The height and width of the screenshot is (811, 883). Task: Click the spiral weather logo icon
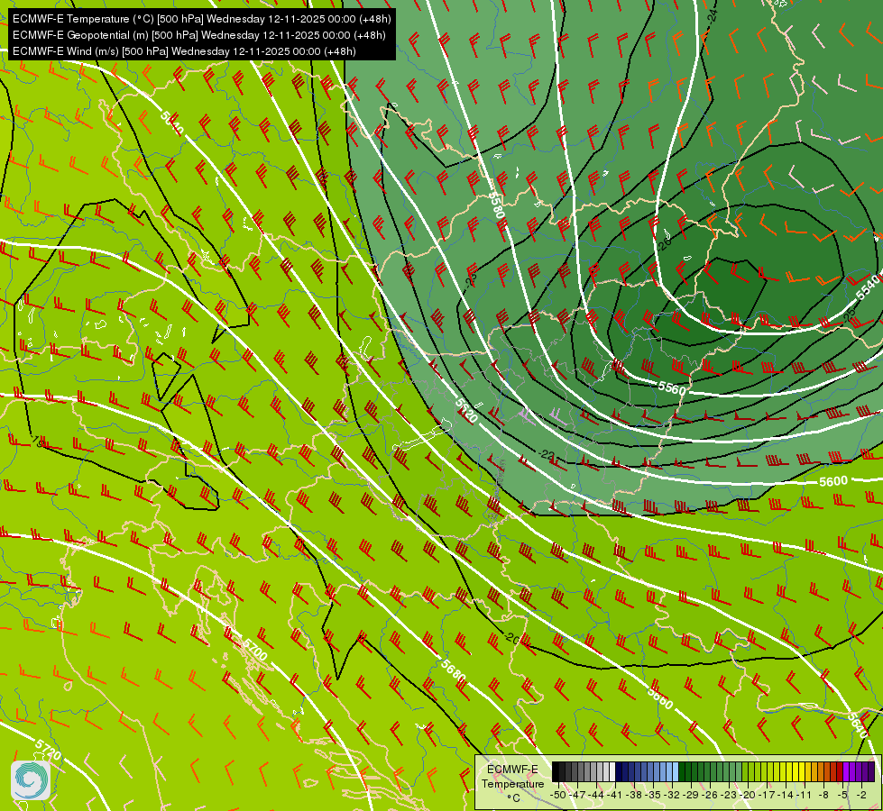click(31, 780)
